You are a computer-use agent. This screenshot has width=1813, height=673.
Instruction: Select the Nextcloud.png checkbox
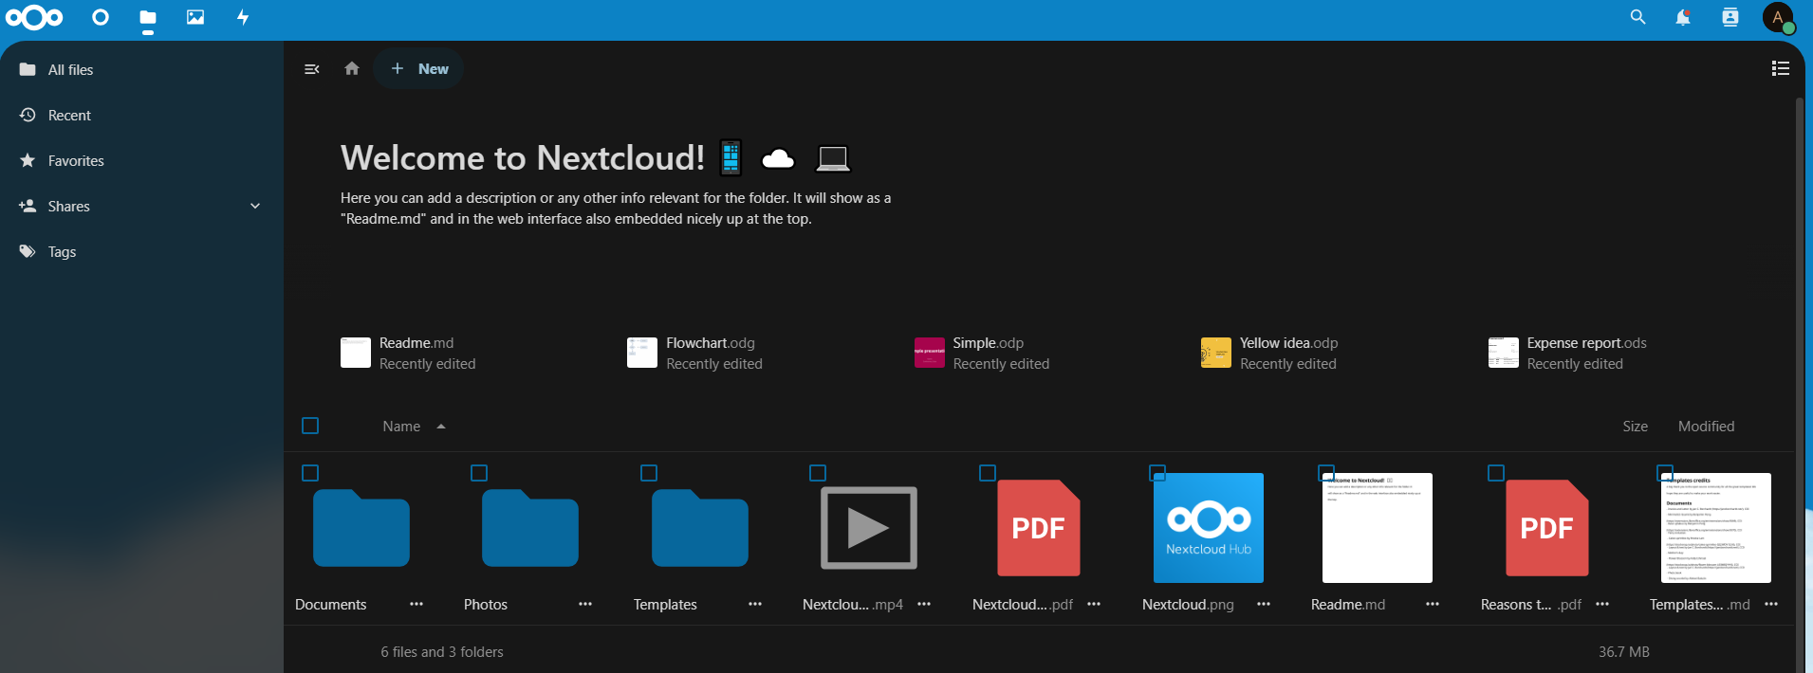(1157, 473)
